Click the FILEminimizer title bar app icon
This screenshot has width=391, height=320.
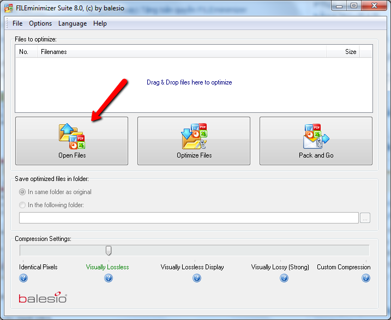coord(9,7)
